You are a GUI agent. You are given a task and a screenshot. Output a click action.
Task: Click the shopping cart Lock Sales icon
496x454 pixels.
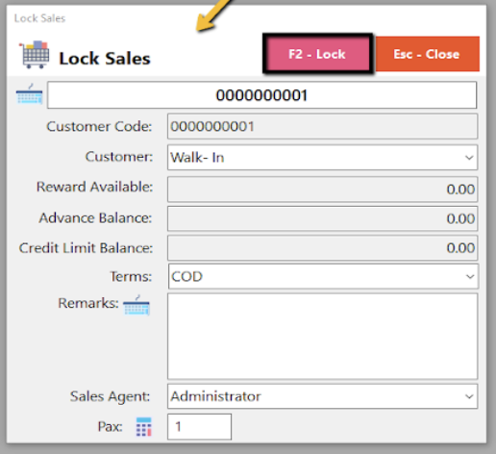35,55
